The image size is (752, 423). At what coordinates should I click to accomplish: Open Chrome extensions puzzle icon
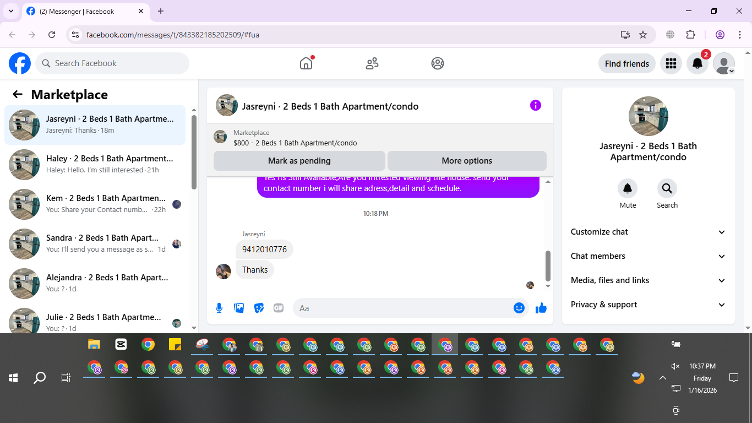pyautogui.click(x=691, y=35)
